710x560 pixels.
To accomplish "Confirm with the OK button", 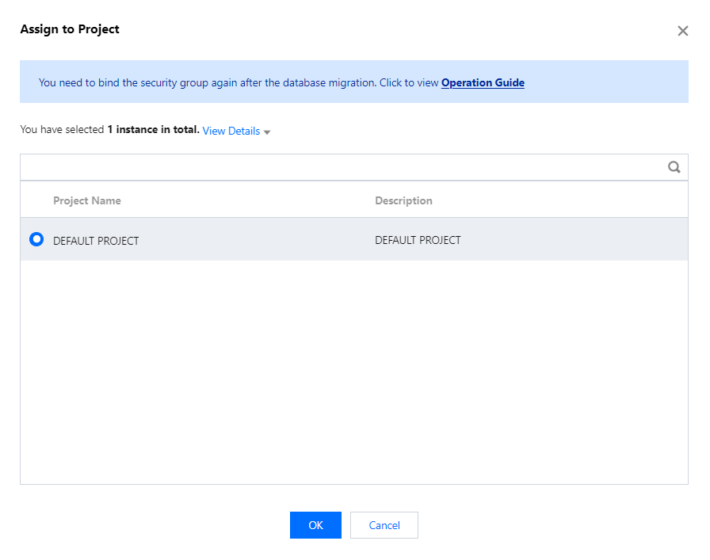I will tap(315, 525).
